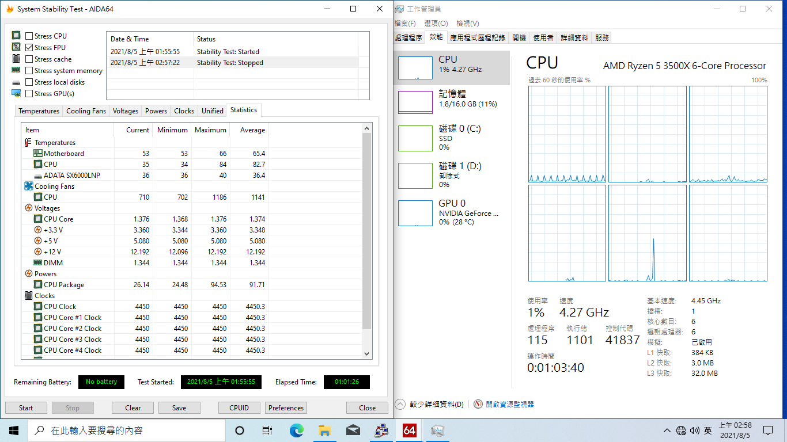
Task: Switch to the Cooling Fans tab
Action: [86, 110]
